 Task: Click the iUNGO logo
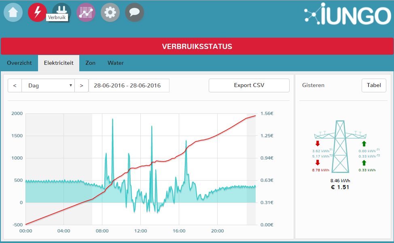tap(348, 14)
